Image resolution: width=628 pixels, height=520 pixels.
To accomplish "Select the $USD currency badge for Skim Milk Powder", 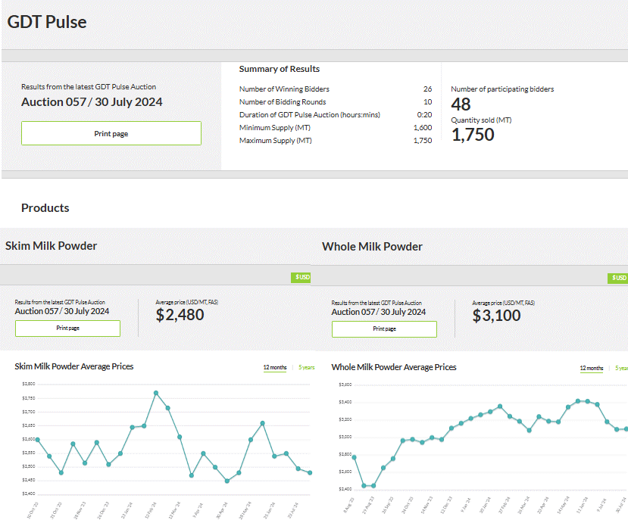I will tap(302, 277).
